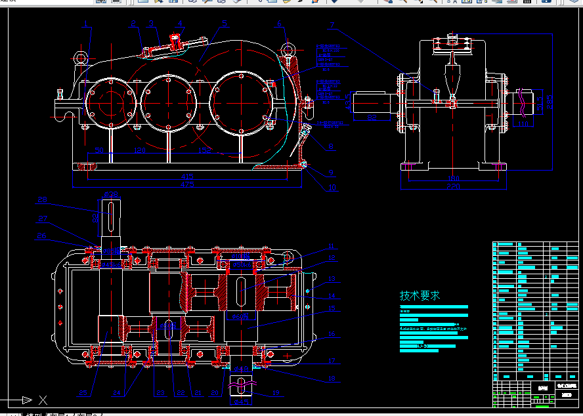
Task: Select part callout number 7
Action: tap(332, 26)
